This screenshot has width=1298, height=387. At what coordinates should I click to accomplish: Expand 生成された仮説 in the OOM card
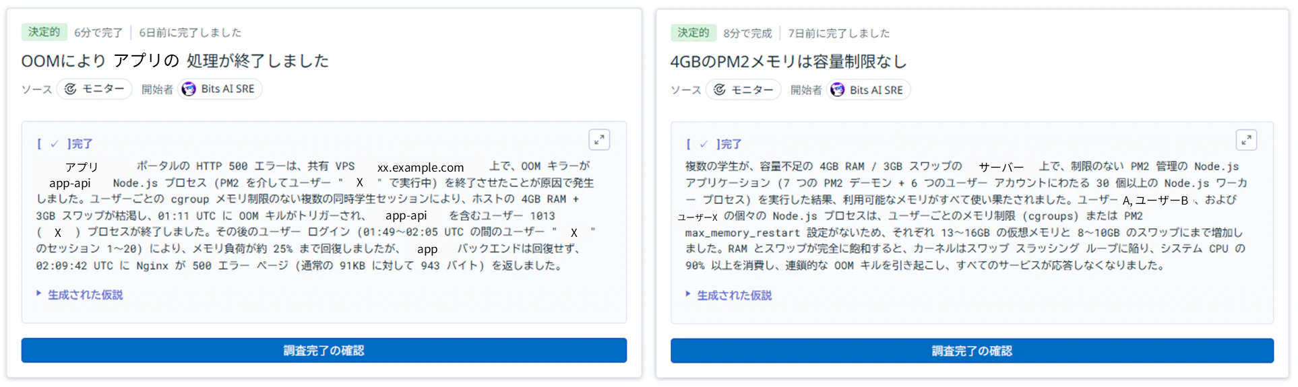click(80, 295)
